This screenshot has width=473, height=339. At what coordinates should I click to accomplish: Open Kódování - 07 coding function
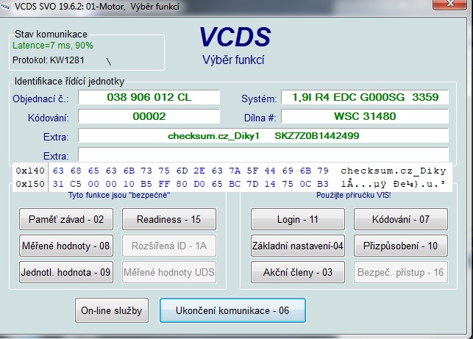click(402, 219)
